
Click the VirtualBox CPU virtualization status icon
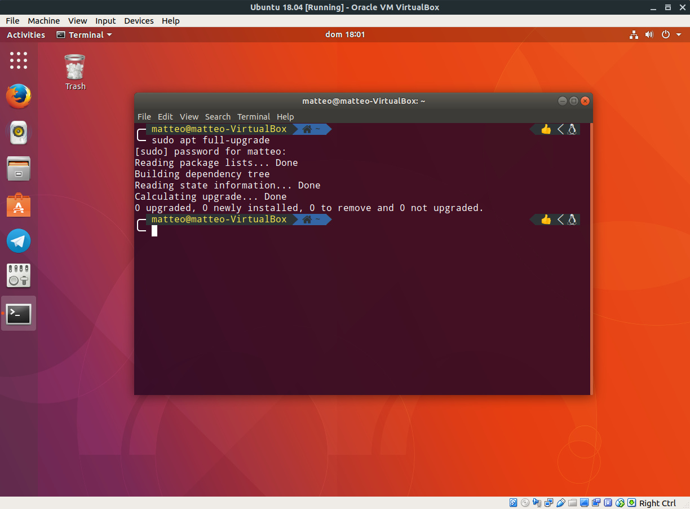point(608,503)
